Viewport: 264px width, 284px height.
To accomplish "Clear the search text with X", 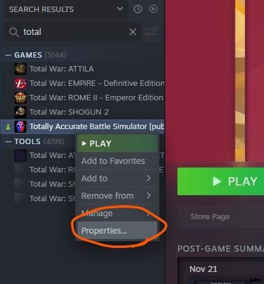I will click(x=133, y=32).
